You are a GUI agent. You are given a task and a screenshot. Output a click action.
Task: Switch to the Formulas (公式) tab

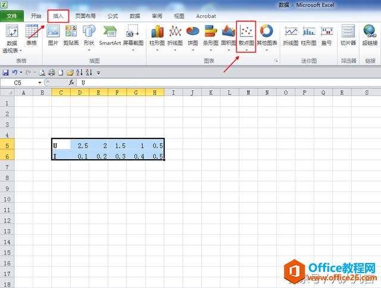click(113, 16)
